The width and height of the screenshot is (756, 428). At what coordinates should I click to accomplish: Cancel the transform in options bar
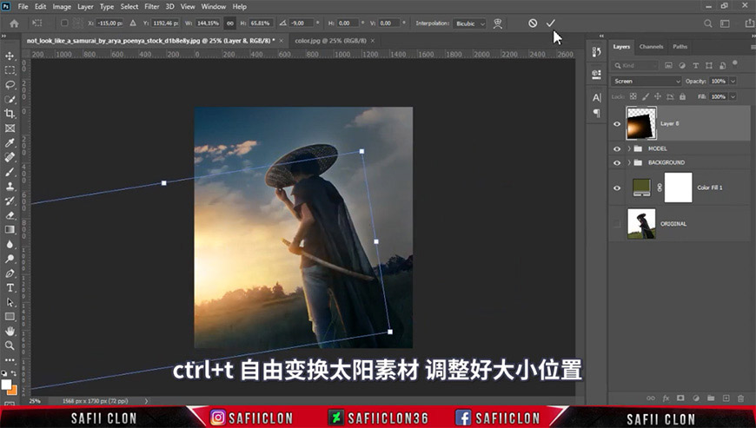pos(533,23)
